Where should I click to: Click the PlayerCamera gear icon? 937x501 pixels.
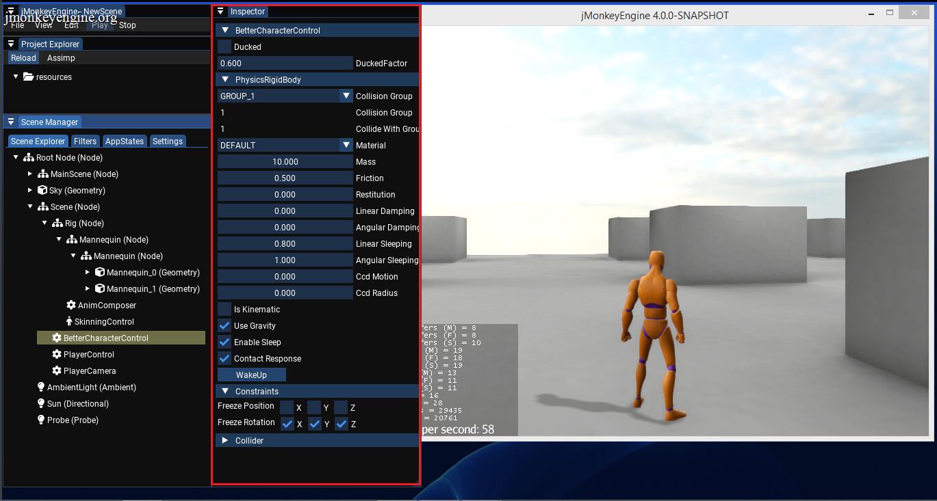(56, 370)
